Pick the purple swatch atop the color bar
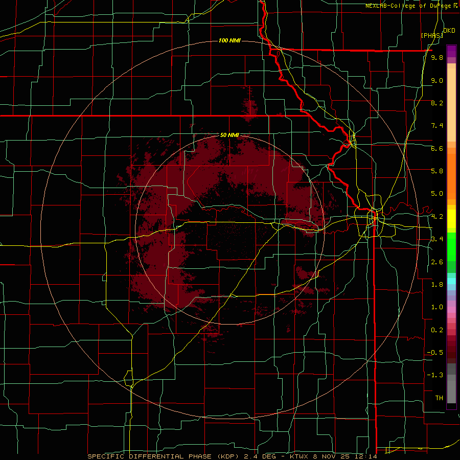Screen dimensions: 460x460 451,51
